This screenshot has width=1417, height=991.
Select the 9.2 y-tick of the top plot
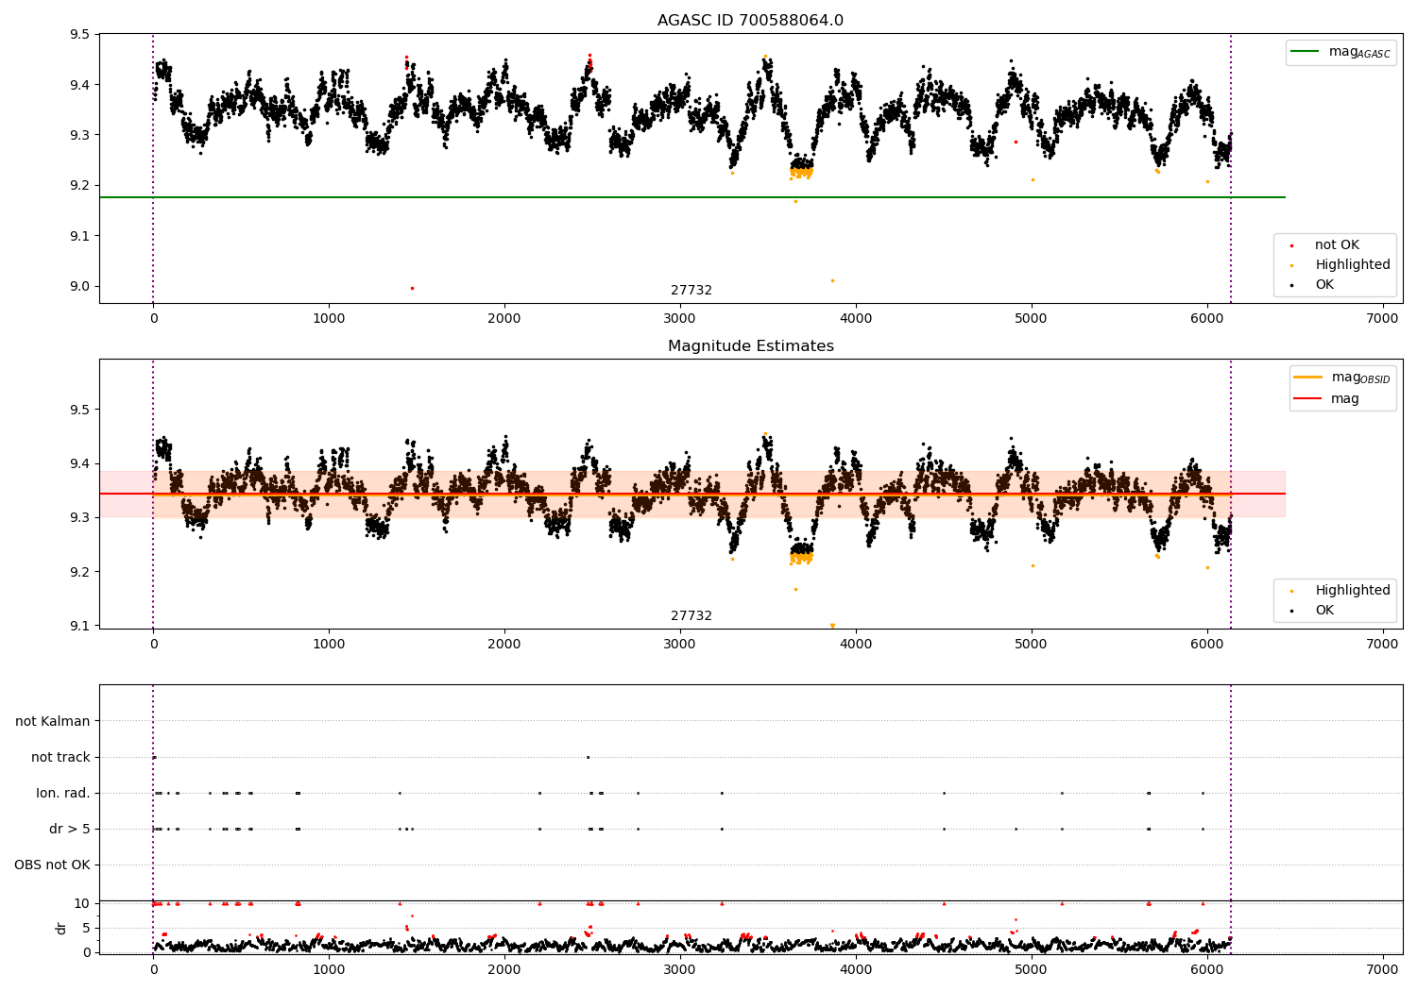[80, 186]
